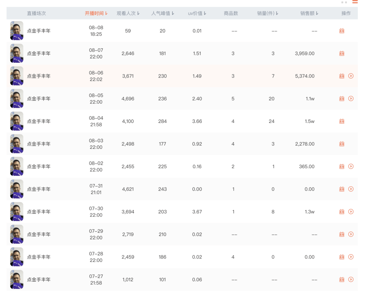The width and height of the screenshot is (368, 294).
Task: Click the 直播 icon for the 07-31 broadcast
Action: point(341,189)
